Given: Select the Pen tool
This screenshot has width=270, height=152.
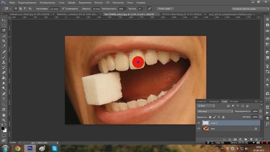Looking at the screenshot, I should point(4,94).
